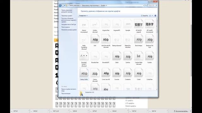Click the Панель управления breadcrumb

74,6
